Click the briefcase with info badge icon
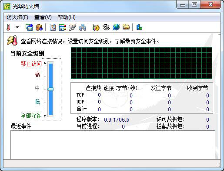This screenshot has height=171, width=224. point(39,27)
